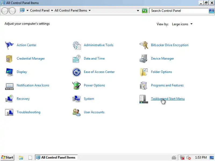215x161 pixels.
Task: Click the Troubleshooting icon
Action: (9, 112)
